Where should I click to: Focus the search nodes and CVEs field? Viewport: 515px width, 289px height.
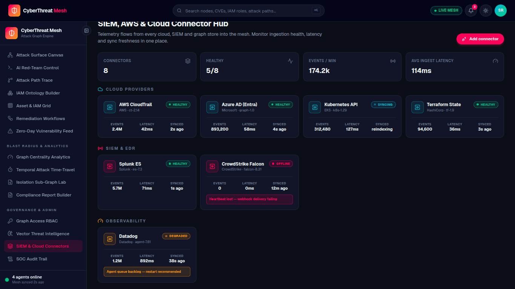248,11
